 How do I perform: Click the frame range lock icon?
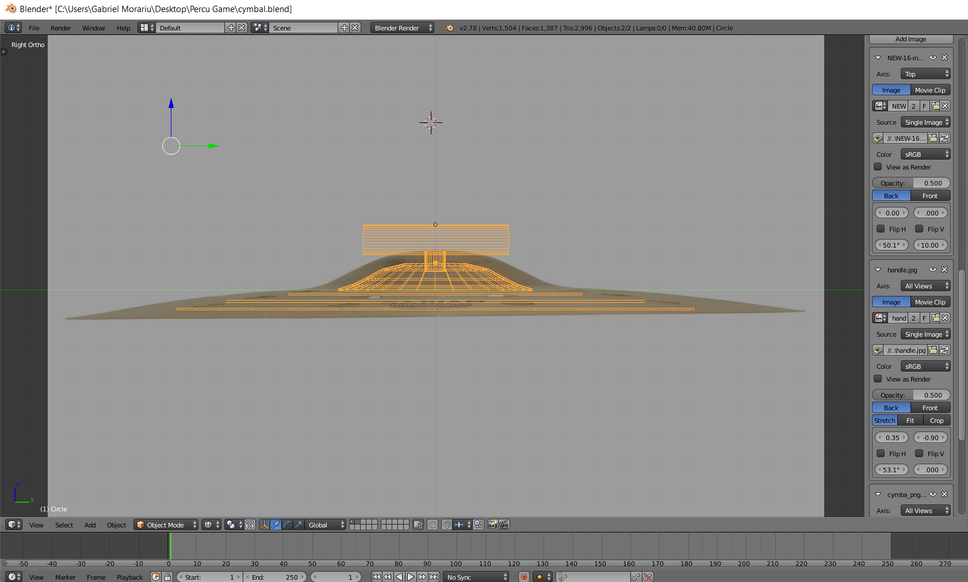coord(167,577)
